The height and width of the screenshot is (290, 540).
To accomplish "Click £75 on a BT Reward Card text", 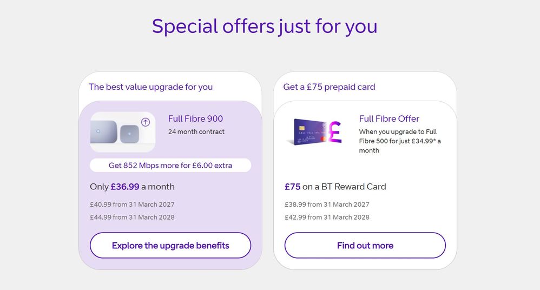I will 335,187.
